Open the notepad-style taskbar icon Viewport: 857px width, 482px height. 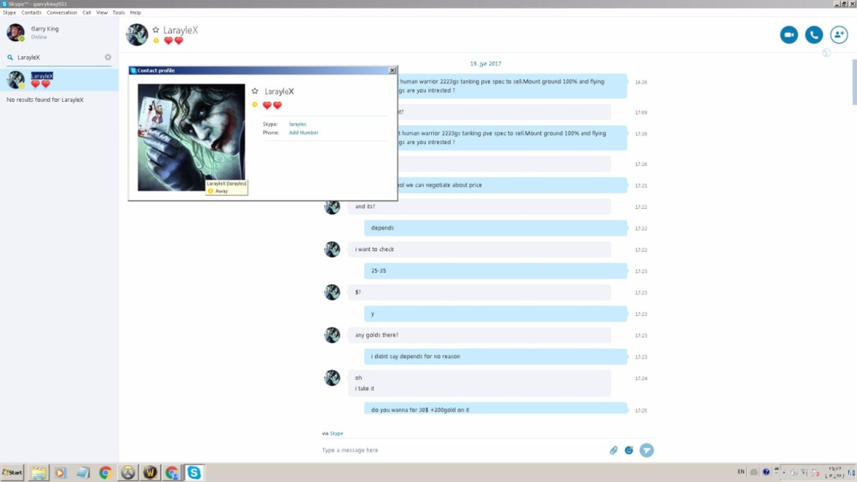tap(82, 473)
